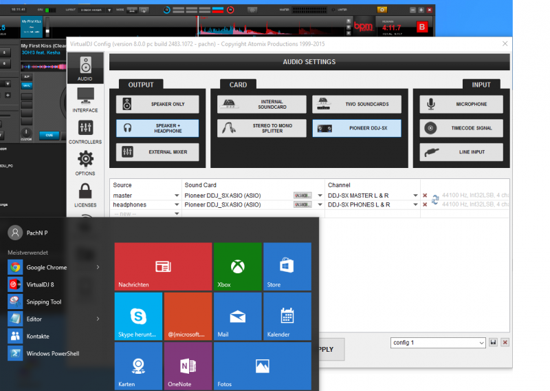The width and height of the screenshot is (550, 391).
Task: Delete the master audio row
Action: point(425,195)
